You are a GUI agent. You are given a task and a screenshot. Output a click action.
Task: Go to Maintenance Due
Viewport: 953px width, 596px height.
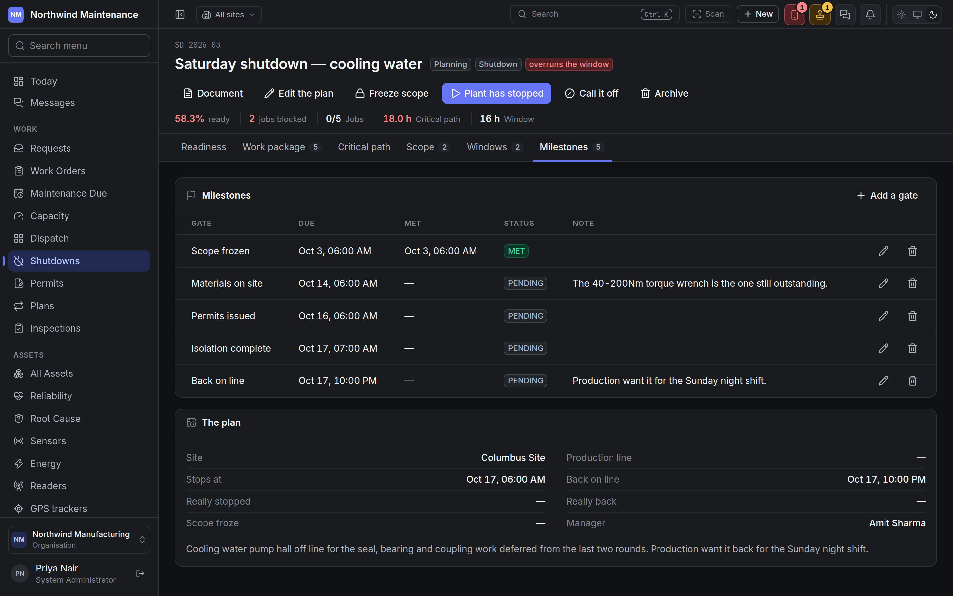click(x=79, y=193)
